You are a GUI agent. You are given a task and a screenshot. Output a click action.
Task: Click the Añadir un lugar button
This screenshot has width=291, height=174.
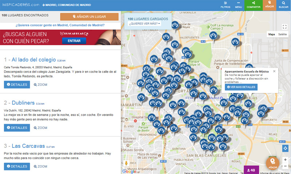[x=89, y=17]
